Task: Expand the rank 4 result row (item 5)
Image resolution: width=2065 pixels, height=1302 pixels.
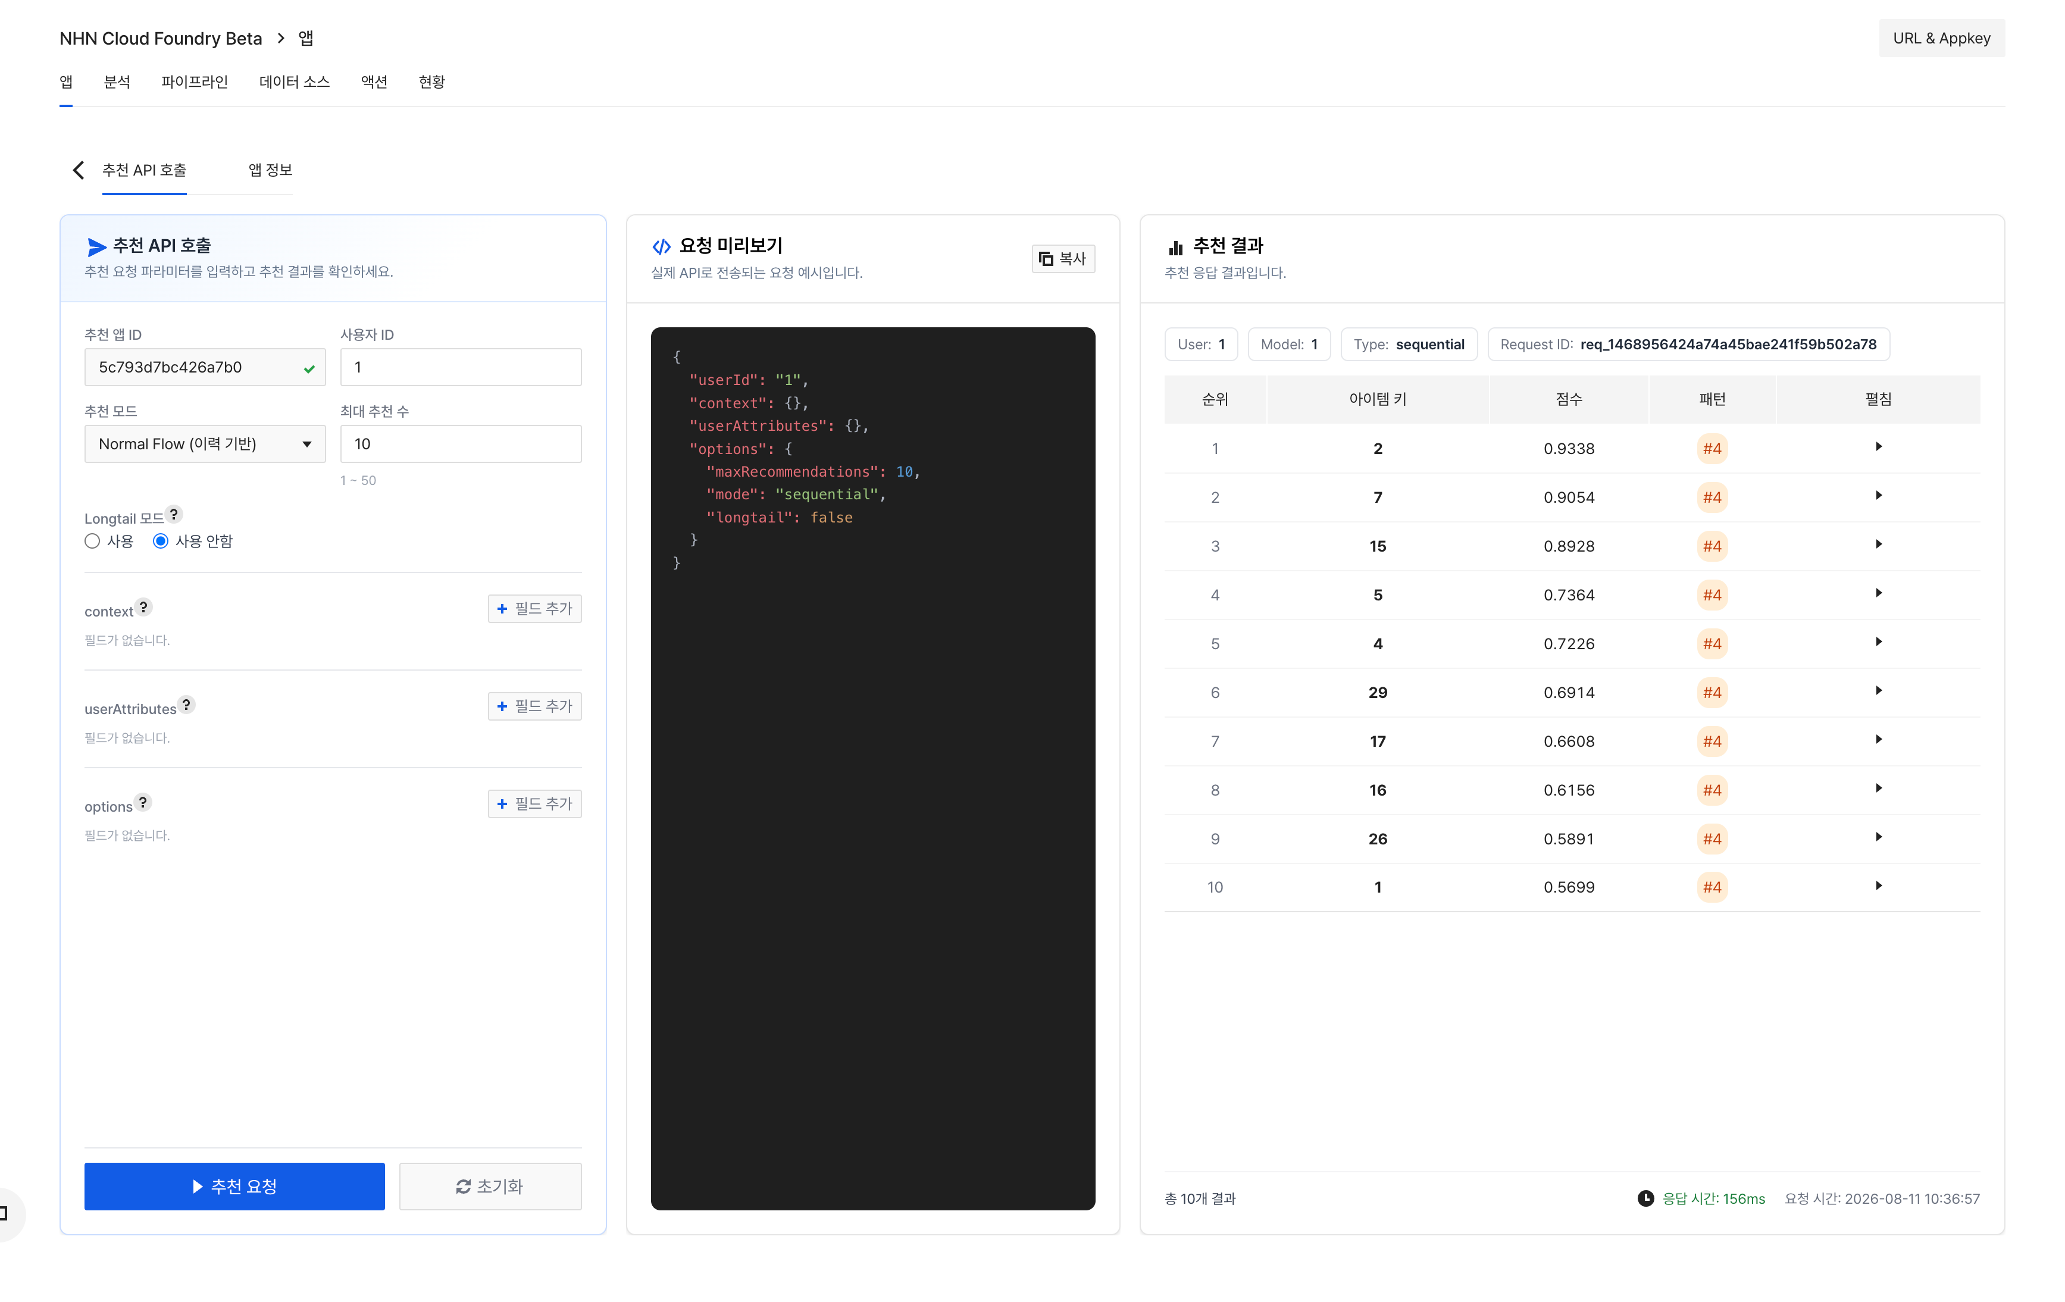Action: [x=1878, y=593]
